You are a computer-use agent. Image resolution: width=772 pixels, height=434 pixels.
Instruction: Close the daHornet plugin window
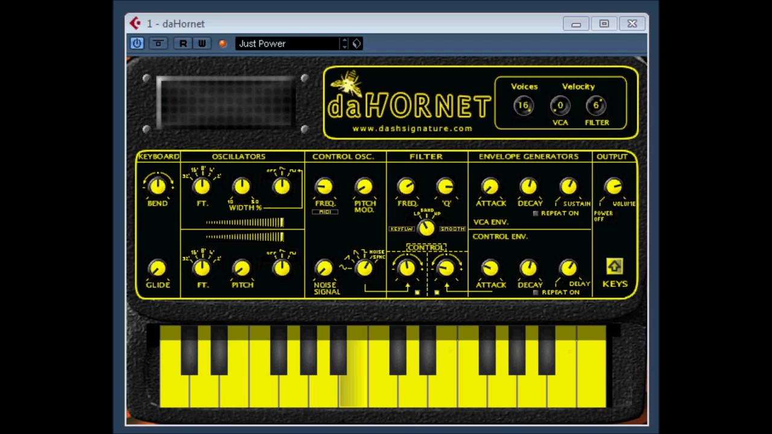632,24
